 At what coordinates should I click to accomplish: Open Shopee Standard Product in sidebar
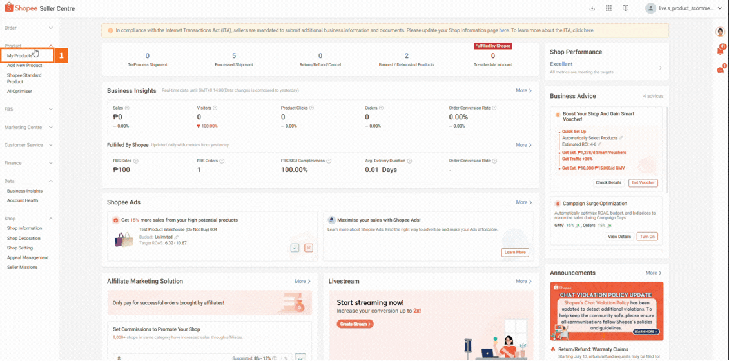click(x=24, y=78)
